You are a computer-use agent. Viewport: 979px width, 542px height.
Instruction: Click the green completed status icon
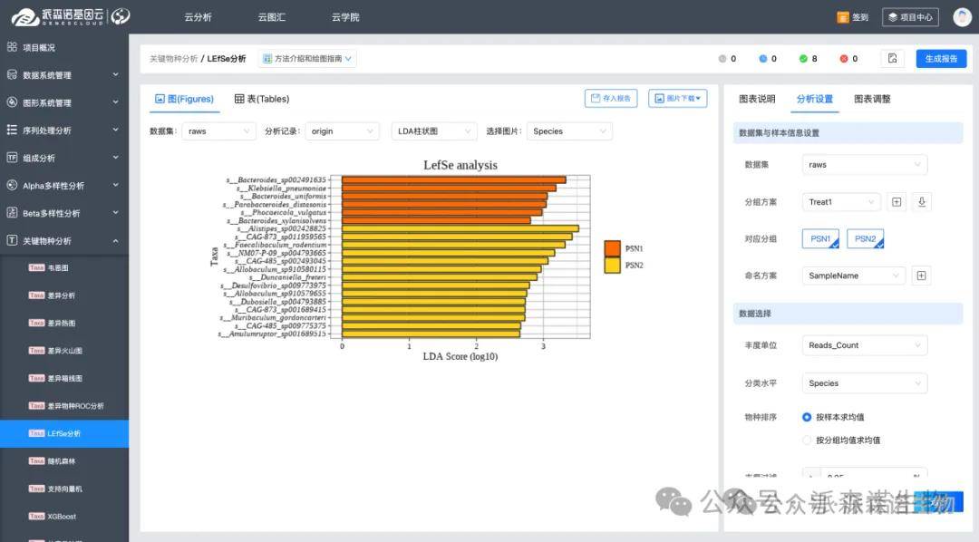803,59
